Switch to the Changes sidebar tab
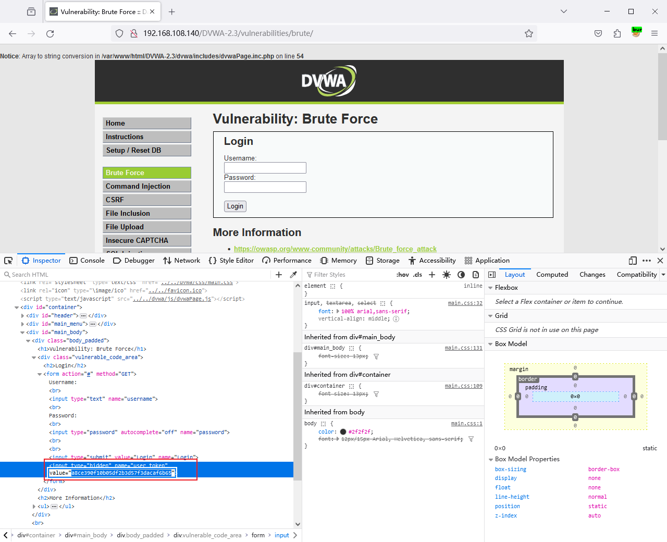The image size is (667, 542). [x=592, y=275]
